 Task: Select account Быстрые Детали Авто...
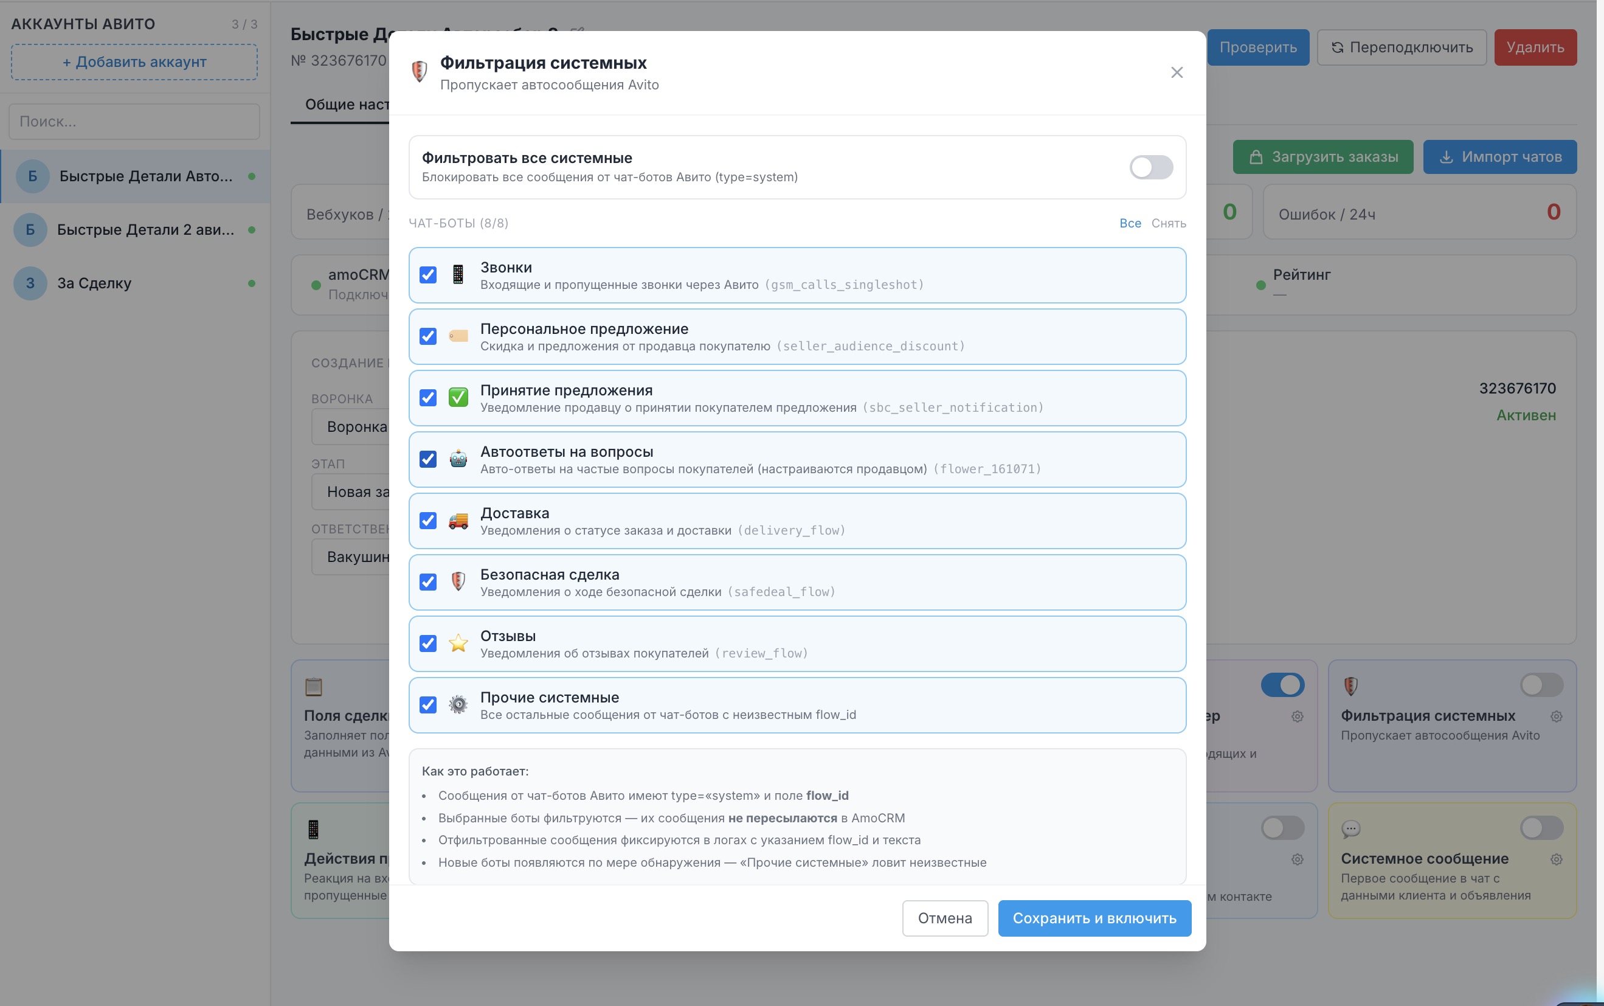(135, 176)
